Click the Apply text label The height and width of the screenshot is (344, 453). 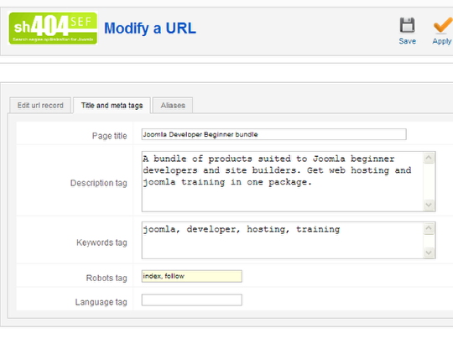(442, 41)
